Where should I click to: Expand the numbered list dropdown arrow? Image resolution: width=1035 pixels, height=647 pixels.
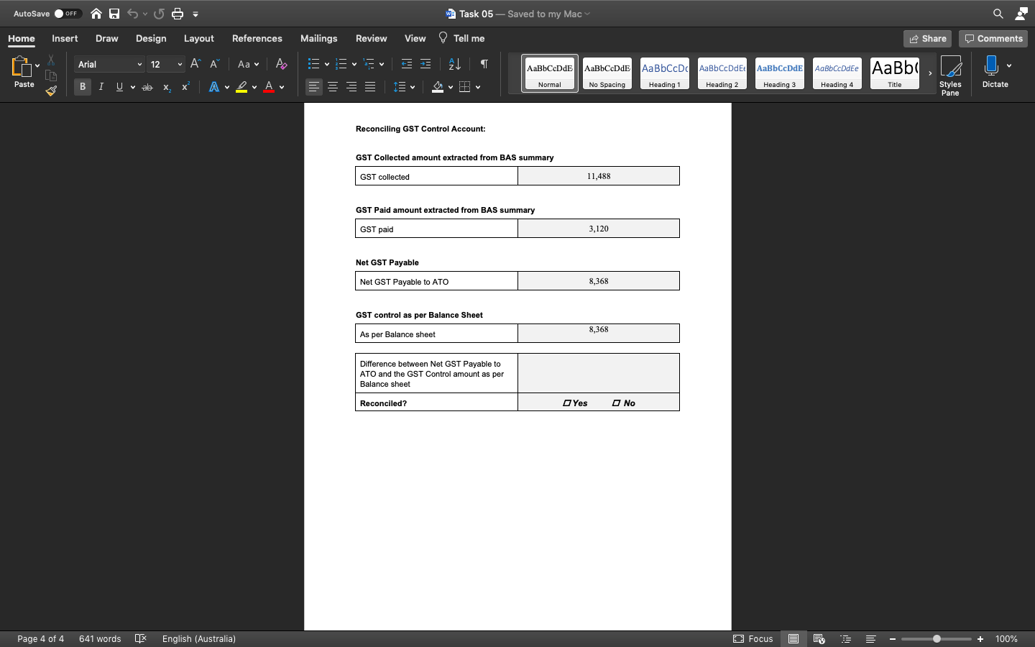(354, 64)
